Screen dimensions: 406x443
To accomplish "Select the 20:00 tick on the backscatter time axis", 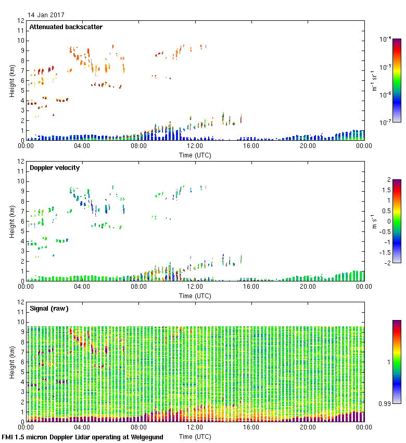I will (308, 146).
